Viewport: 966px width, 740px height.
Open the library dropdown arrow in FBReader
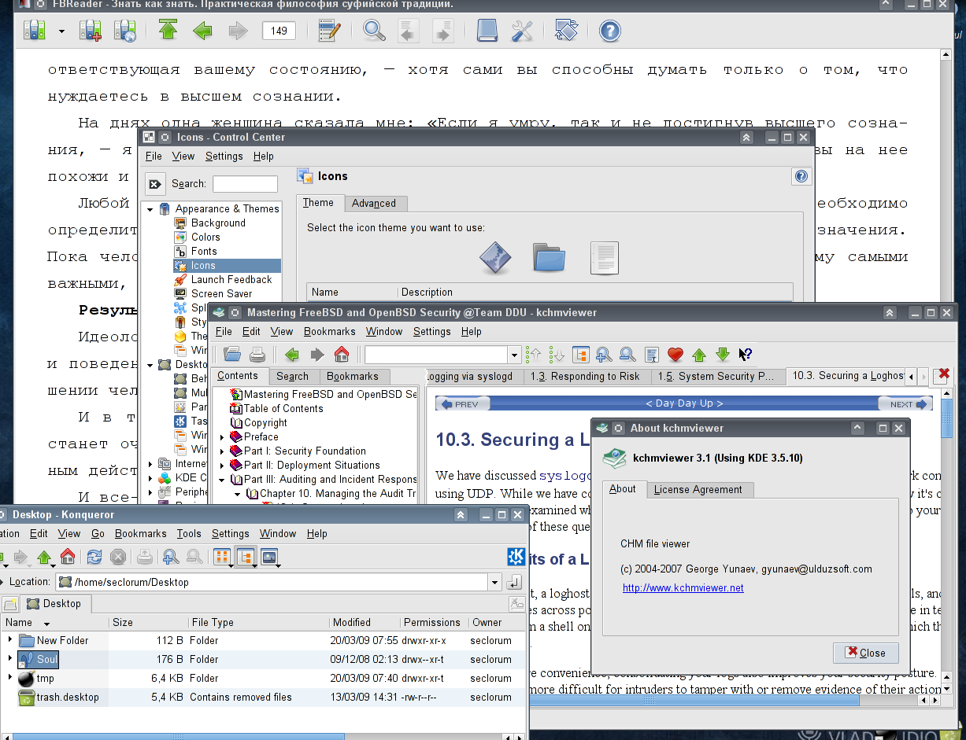point(61,32)
